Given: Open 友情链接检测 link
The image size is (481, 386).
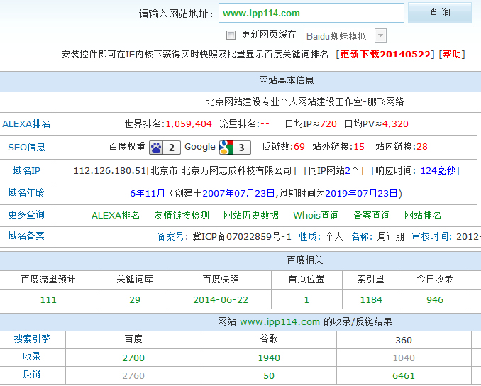Looking at the screenshot, I should point(182,216).
